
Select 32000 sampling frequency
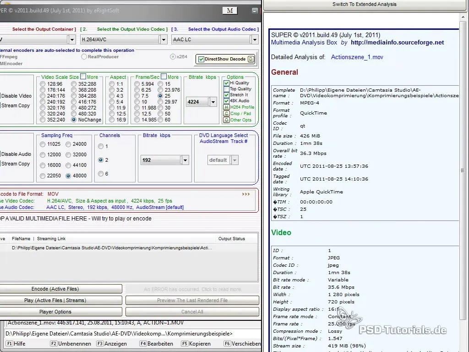68,155
